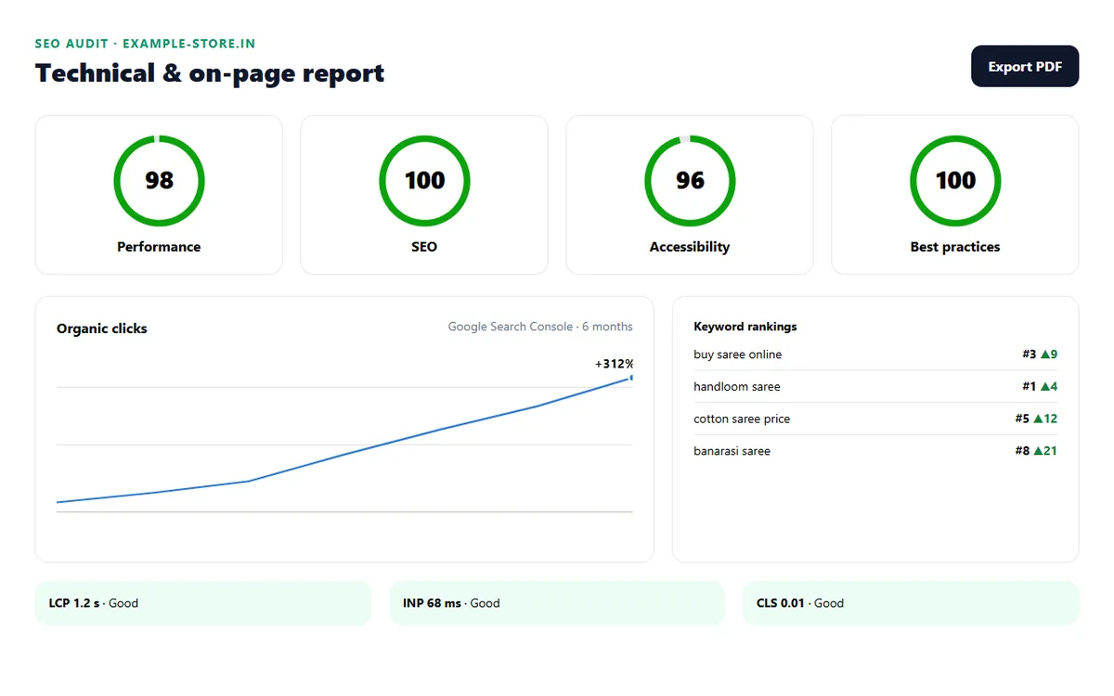1114x696 pixels.
Task: Select the banarasi saree keyword row
Action: click(875, 451)
